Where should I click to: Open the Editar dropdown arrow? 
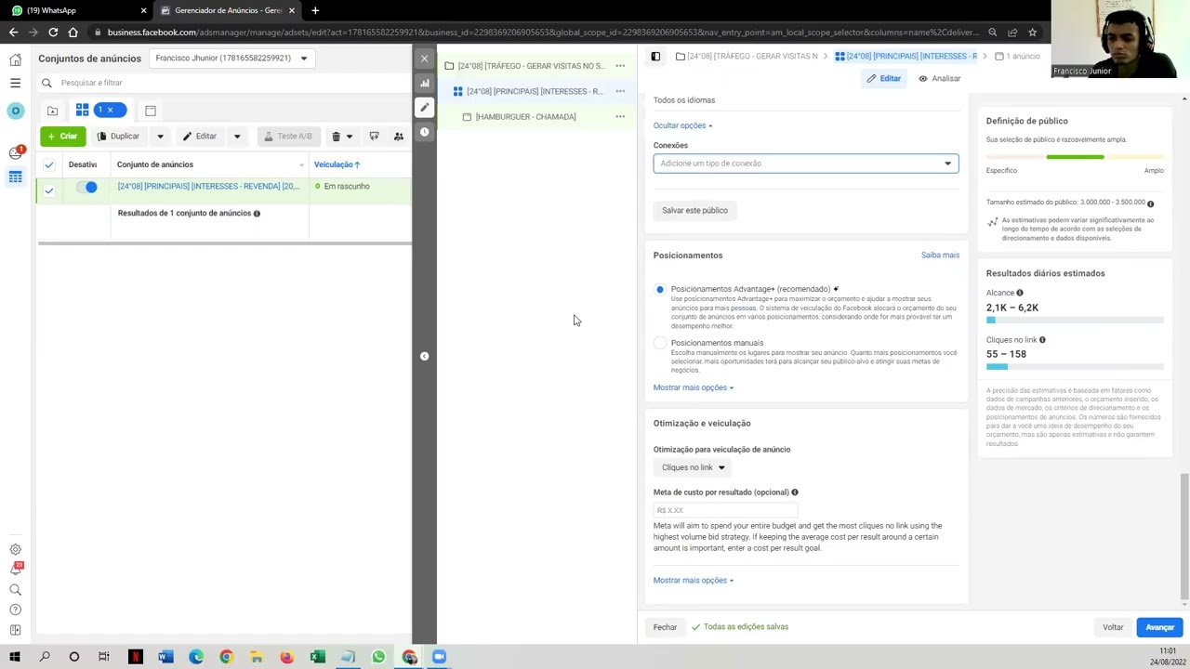[237, 137]
